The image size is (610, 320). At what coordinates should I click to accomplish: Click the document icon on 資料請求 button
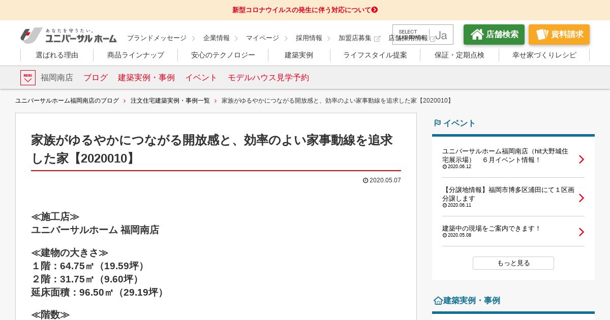542,35
